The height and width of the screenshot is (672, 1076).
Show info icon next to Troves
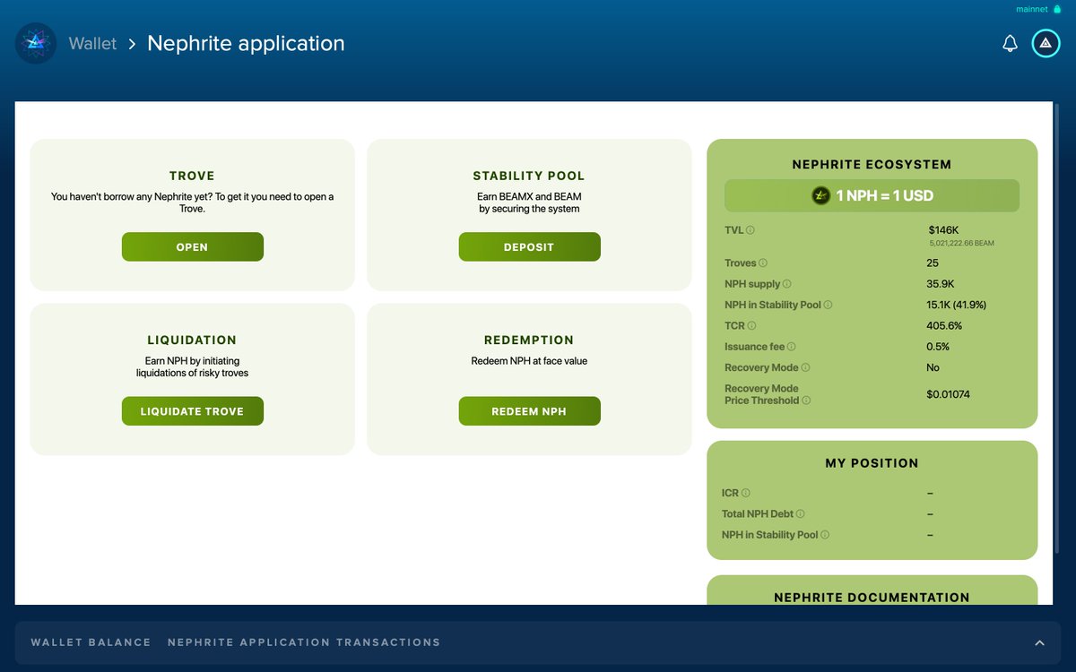click(763, 263)
